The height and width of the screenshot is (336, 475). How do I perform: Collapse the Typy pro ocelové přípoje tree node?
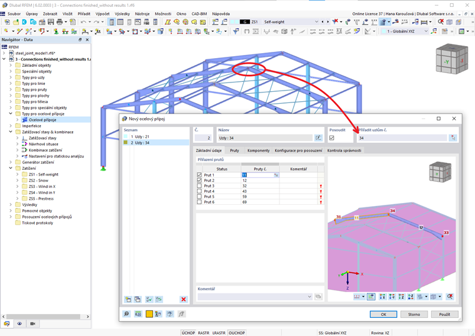tap(11, 114)
